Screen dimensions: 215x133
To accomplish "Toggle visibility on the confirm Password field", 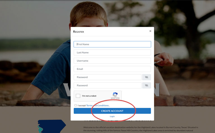I will [x=146, y=85].
